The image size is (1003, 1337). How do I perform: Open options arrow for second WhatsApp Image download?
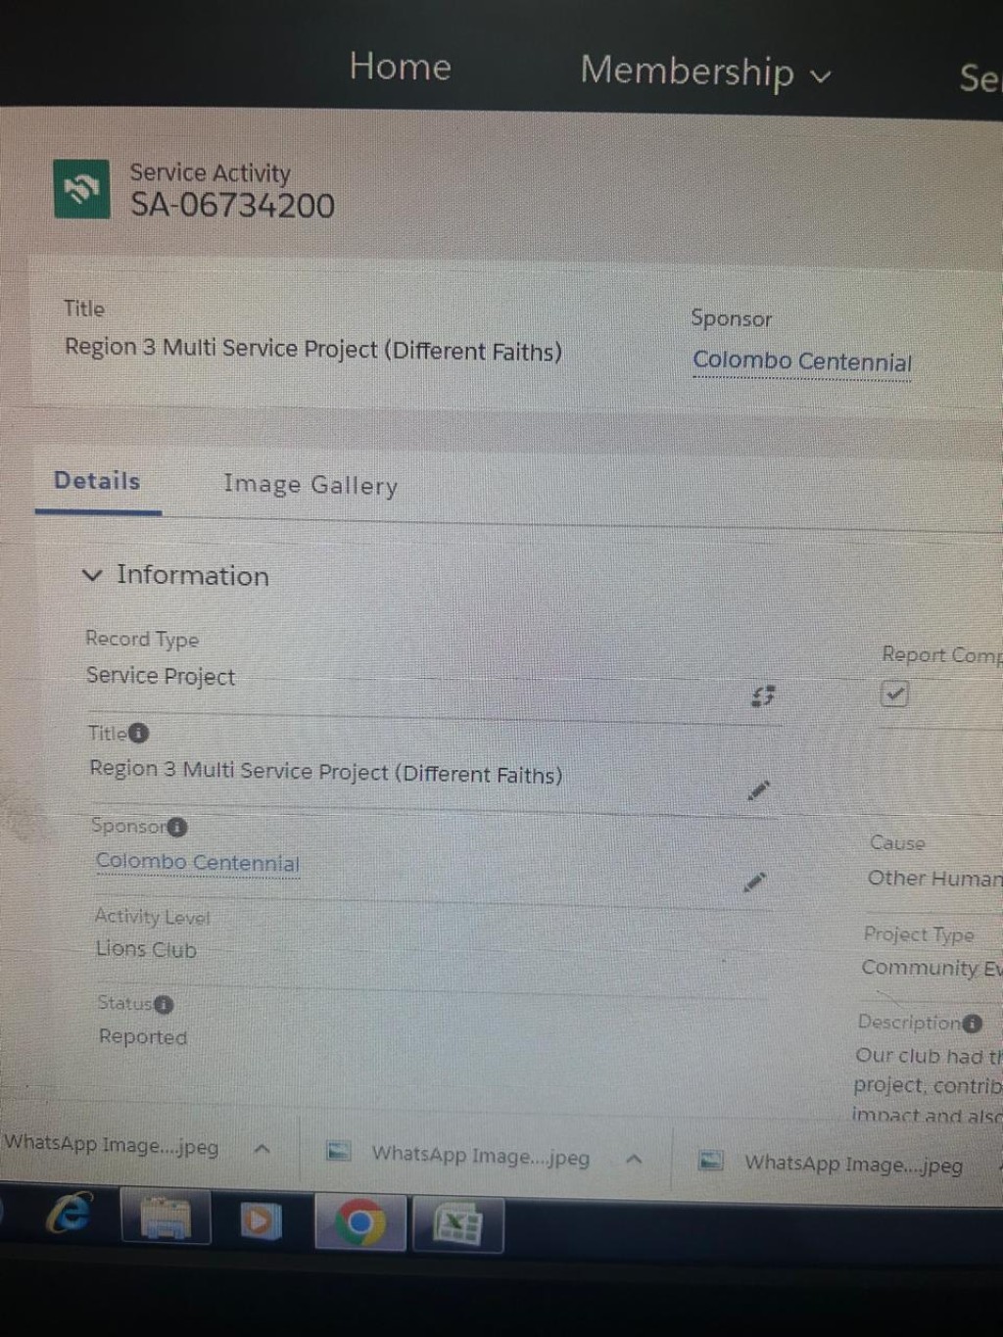tap(634, 1159)
